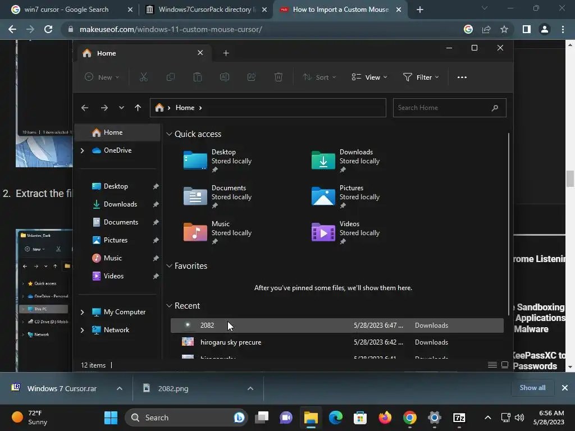Select the recent file hirogaru sky precure
Image resolution: width=575 pixels, height=431 pixels.
(x=337, y=342)
